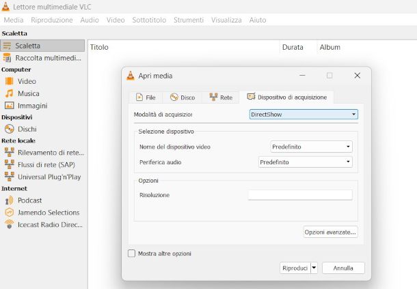Open the Strumenti menu

click(x=189, y=20)
